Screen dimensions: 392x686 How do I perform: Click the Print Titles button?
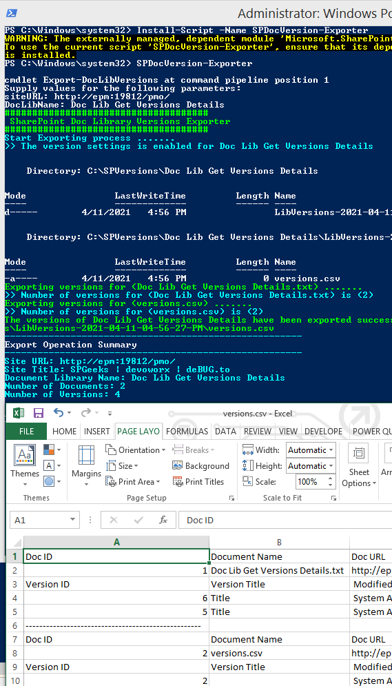[x=198, y=482]
